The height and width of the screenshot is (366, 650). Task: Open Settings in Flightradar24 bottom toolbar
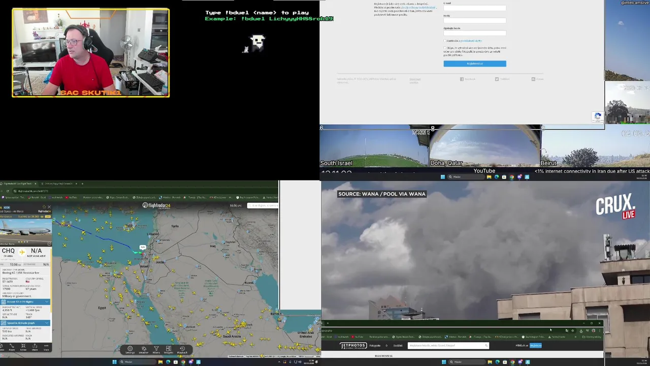(x=130, y=350)
